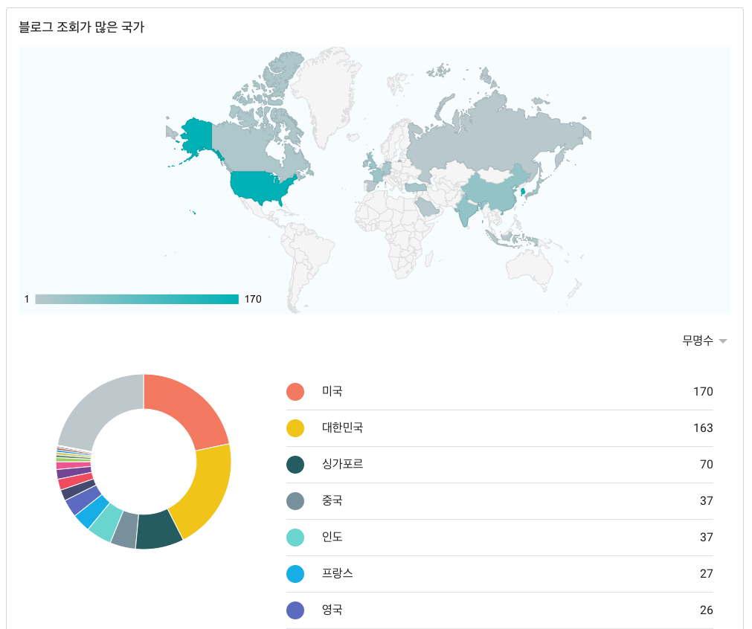Click the value 27 in 프랑스 row
Image resolution: width=752 pixels, height=629 pixels.
pyautogui.click(x=707, y=574)
